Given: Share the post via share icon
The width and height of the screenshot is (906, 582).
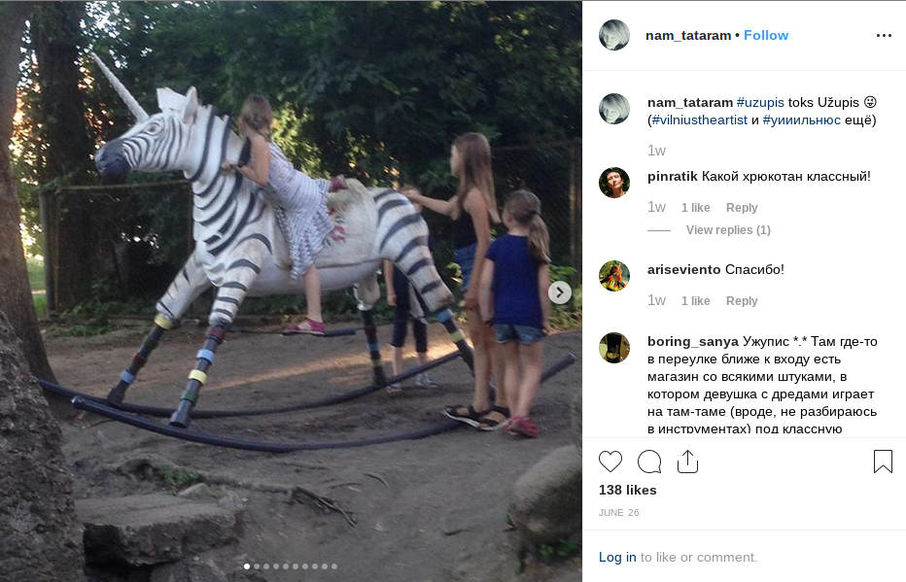Looking at the screenshot, I should pos(688,462).
